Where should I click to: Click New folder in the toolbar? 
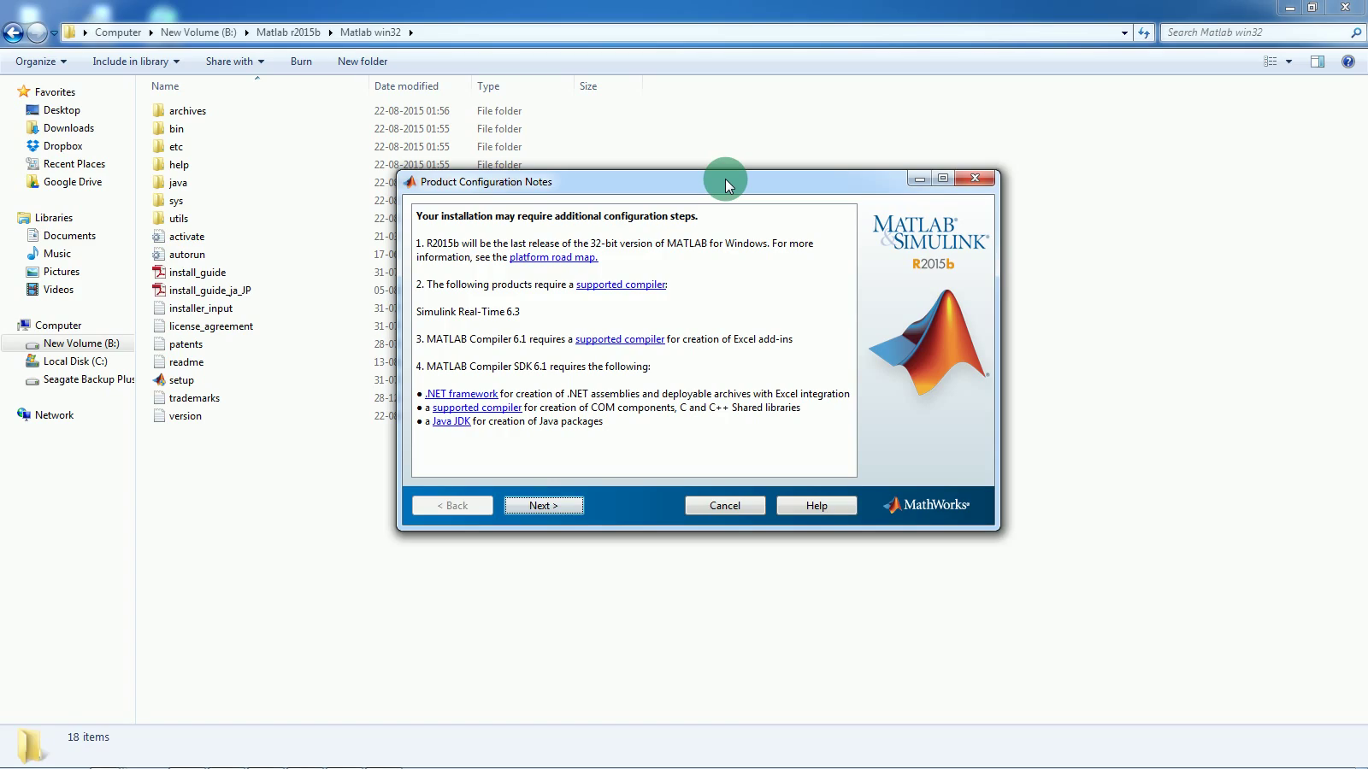point(363,62)
